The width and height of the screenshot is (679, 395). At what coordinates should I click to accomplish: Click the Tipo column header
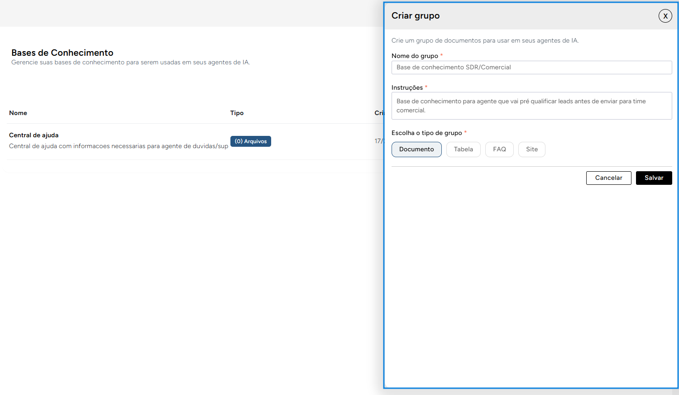click(237, 113)
